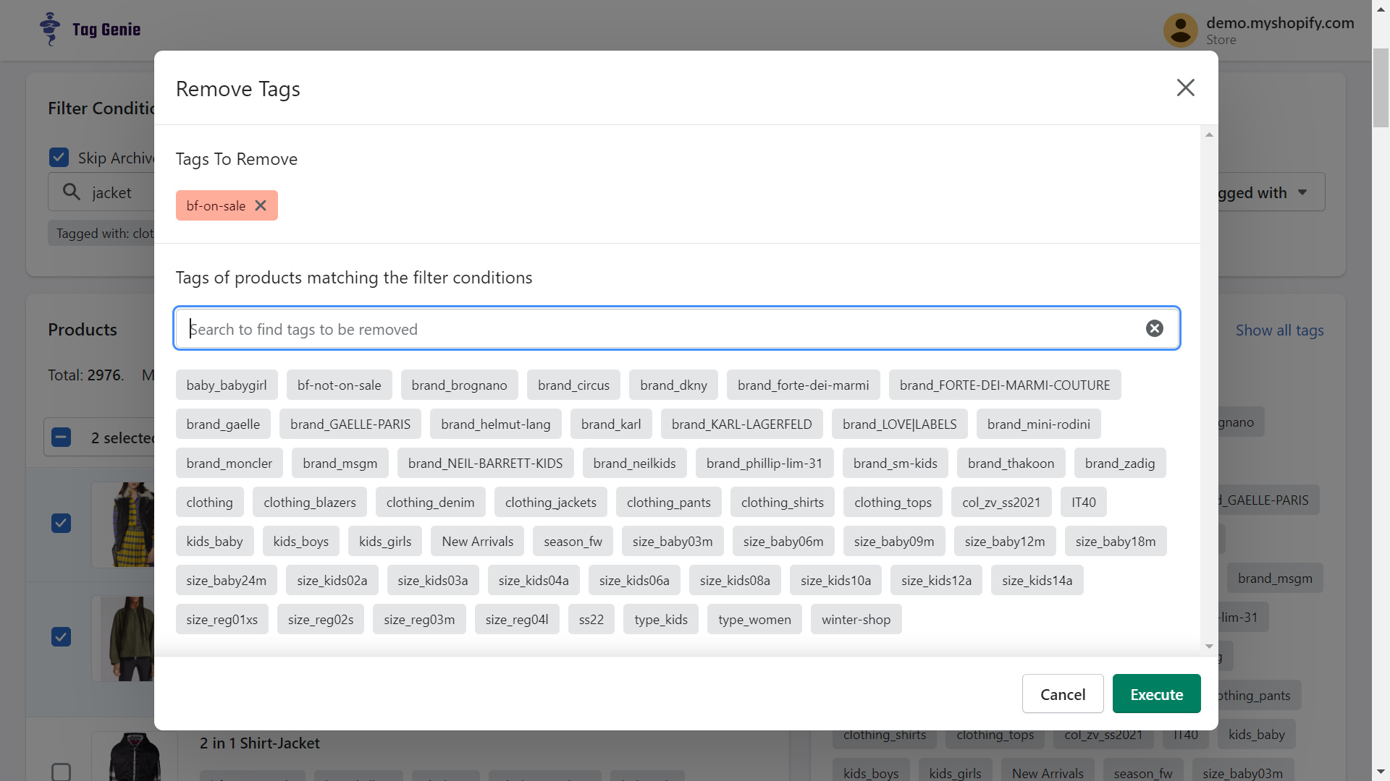Click the Show all tags link

[1279, 329]
